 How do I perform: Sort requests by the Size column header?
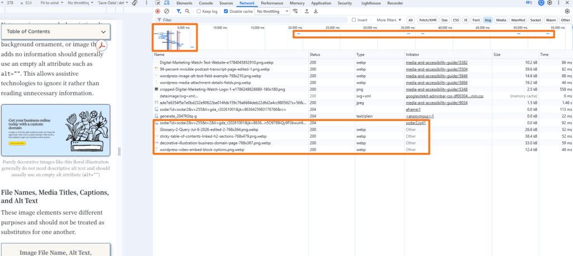point(515,55)
